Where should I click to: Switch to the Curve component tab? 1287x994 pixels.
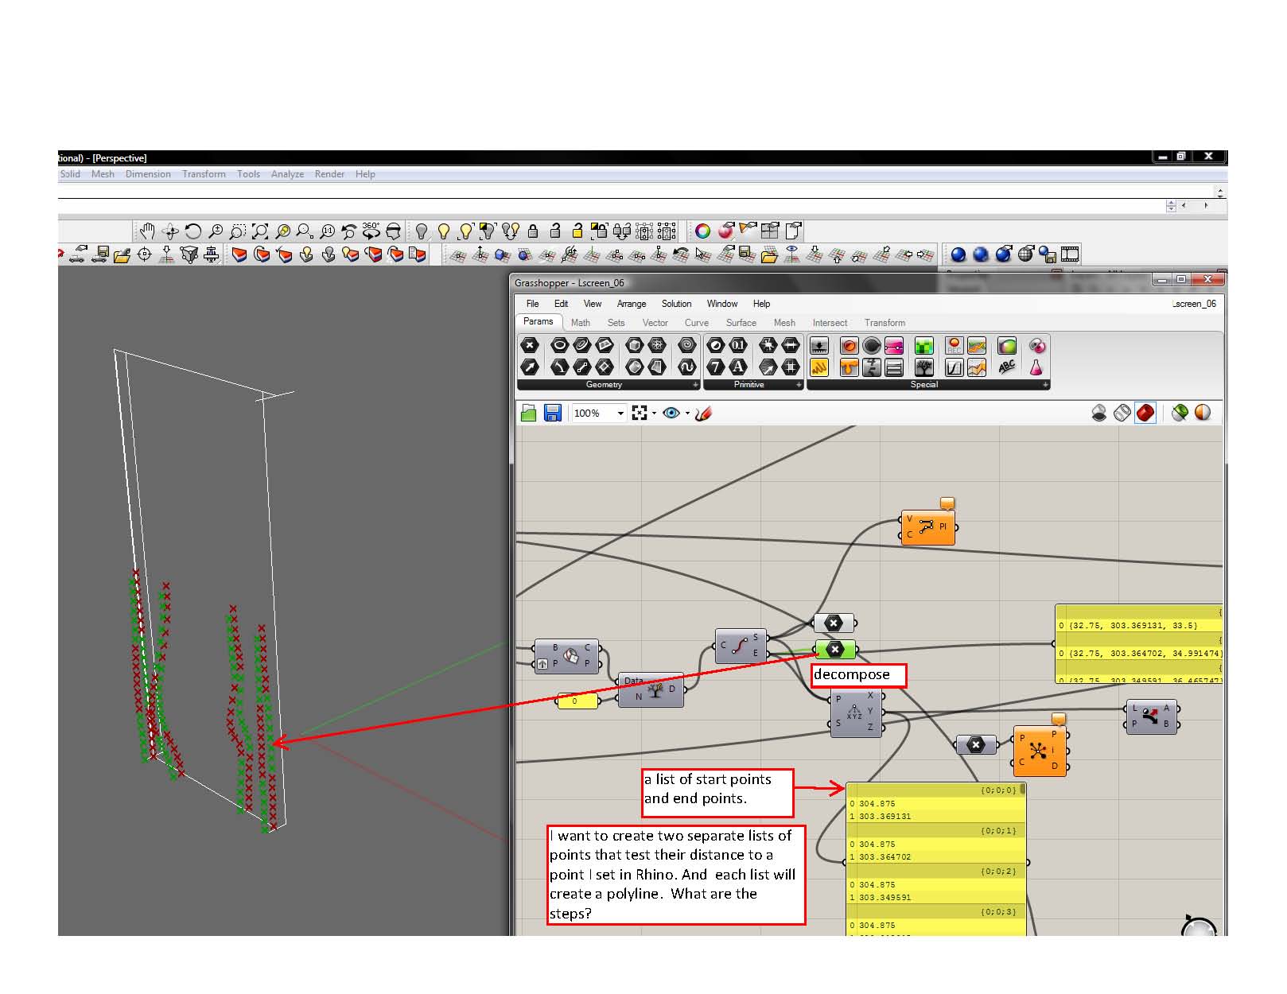696,323
